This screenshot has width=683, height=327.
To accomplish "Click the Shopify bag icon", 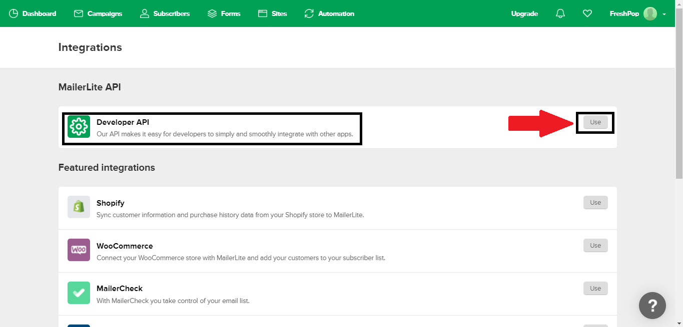I will click(79, 207).
